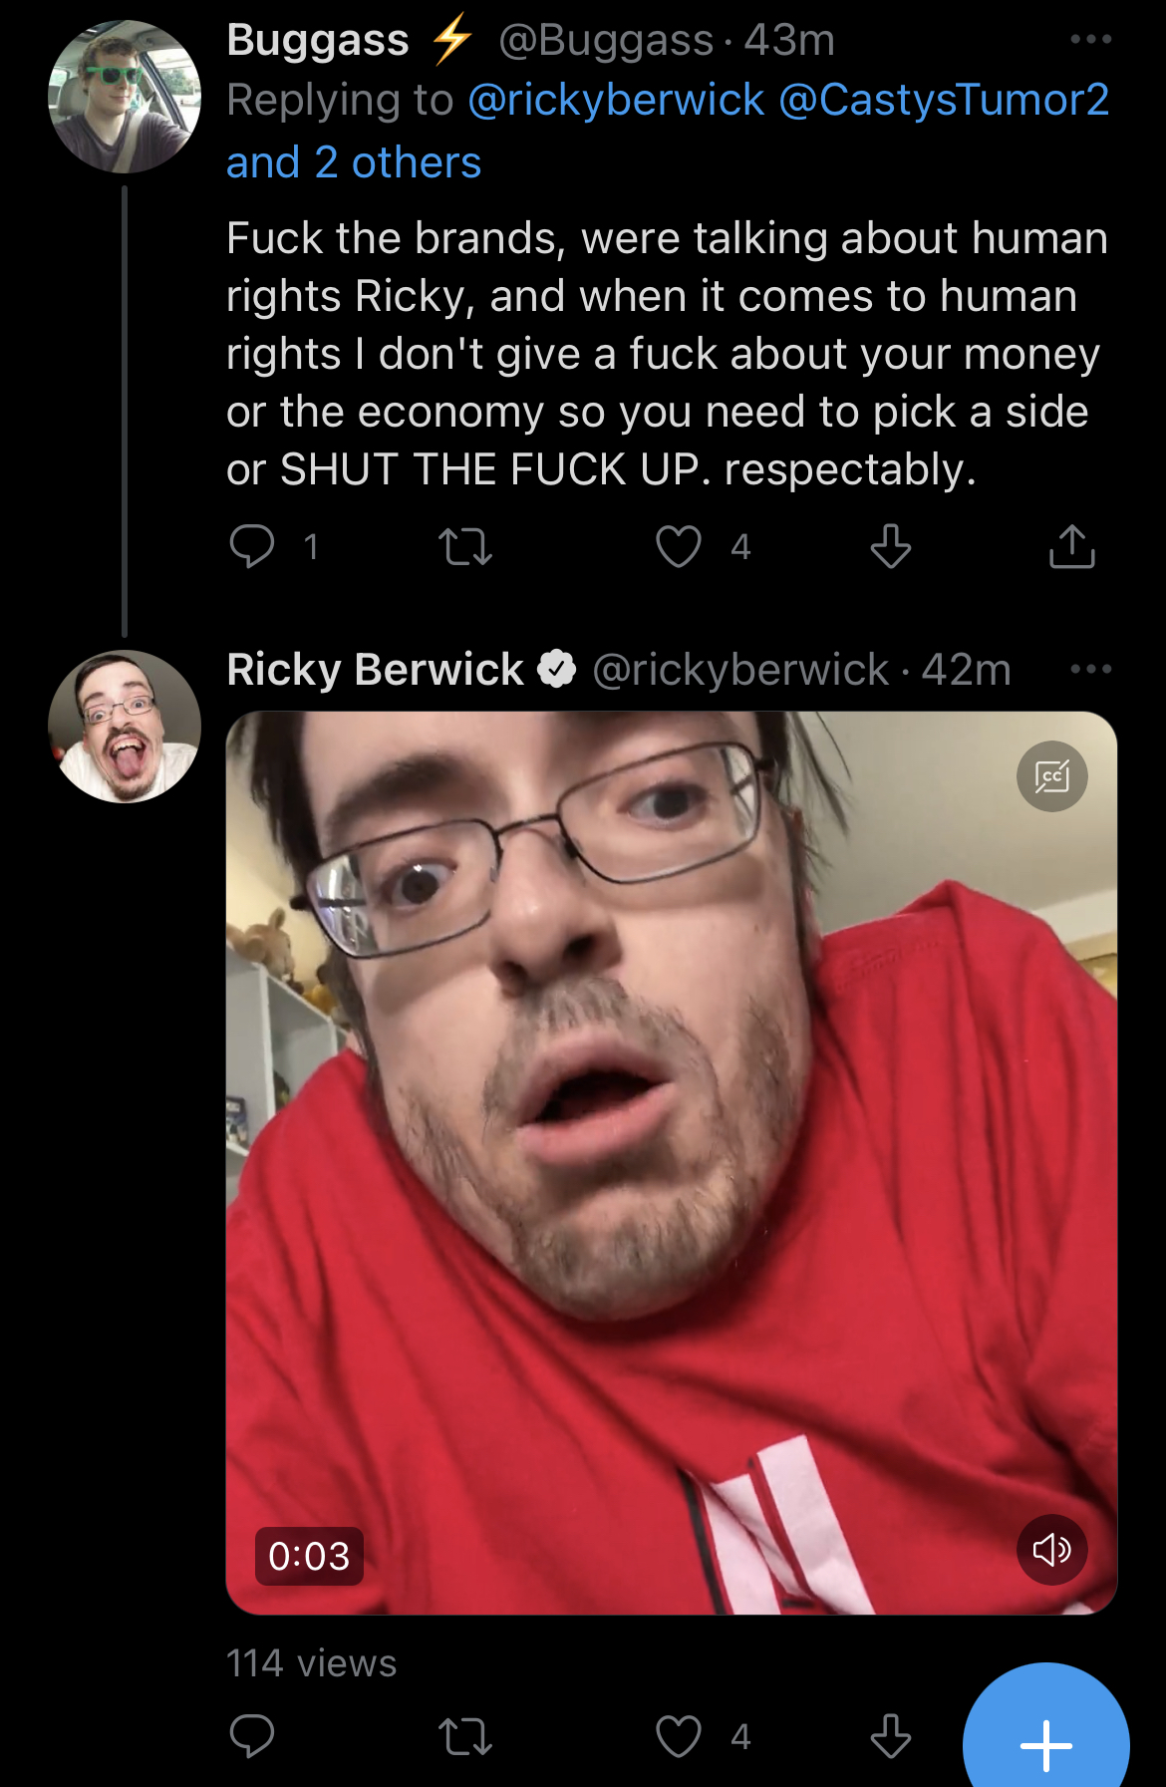
Task: Show the 'and 2 others' recipients
Action: click(x=354, y=162)
